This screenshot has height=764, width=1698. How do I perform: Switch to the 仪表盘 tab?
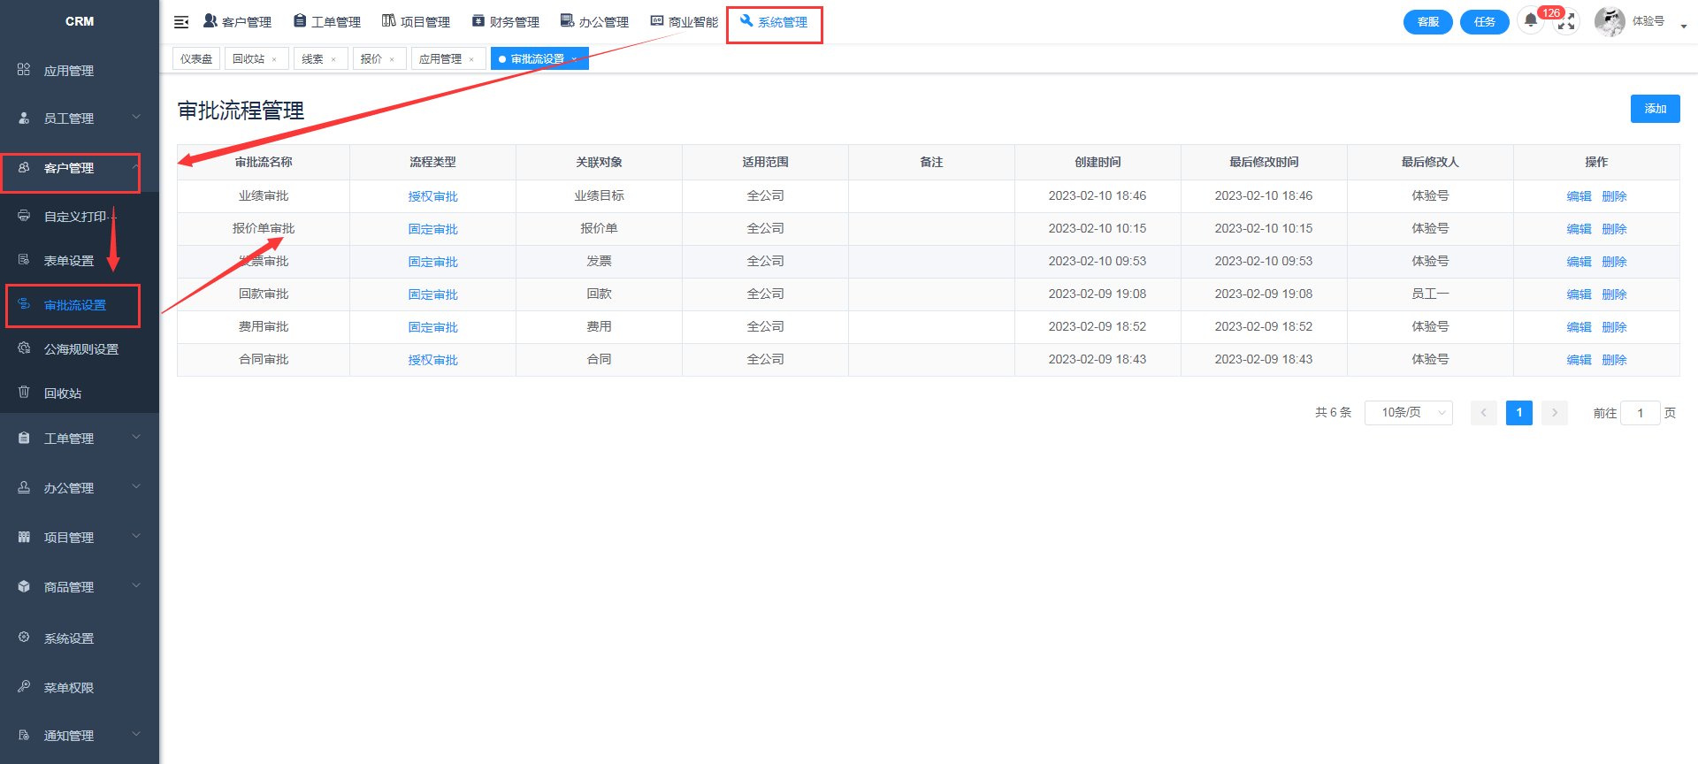[196, 59]
